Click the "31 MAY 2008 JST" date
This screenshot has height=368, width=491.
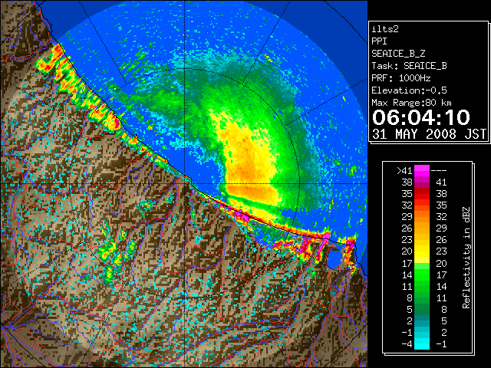point(429,134)
